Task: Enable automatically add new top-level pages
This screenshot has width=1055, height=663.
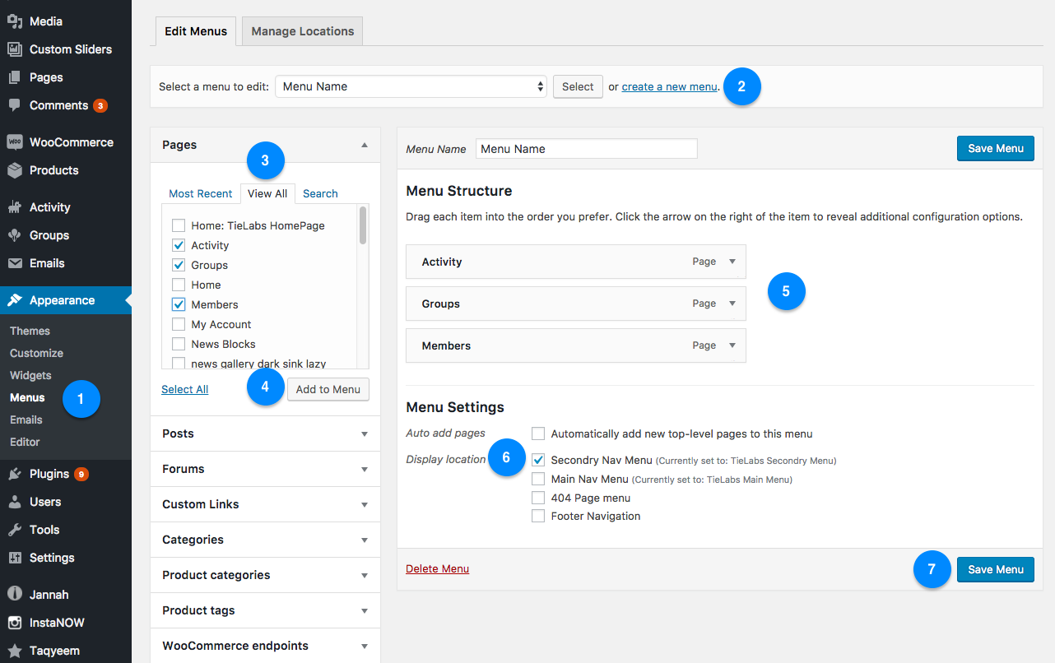Action: [x=538, y=433]
